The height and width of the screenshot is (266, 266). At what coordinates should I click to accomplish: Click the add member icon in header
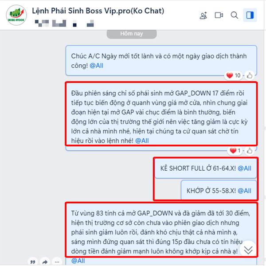point(203,16)
